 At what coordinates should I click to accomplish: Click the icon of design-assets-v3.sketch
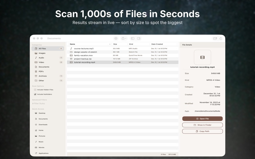click(x=71, y=52)
